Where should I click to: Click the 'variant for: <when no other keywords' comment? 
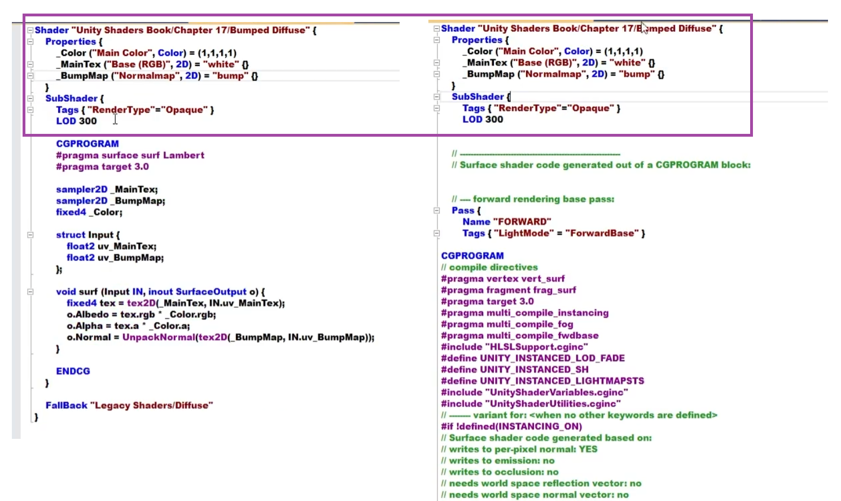tap(579, 415)
